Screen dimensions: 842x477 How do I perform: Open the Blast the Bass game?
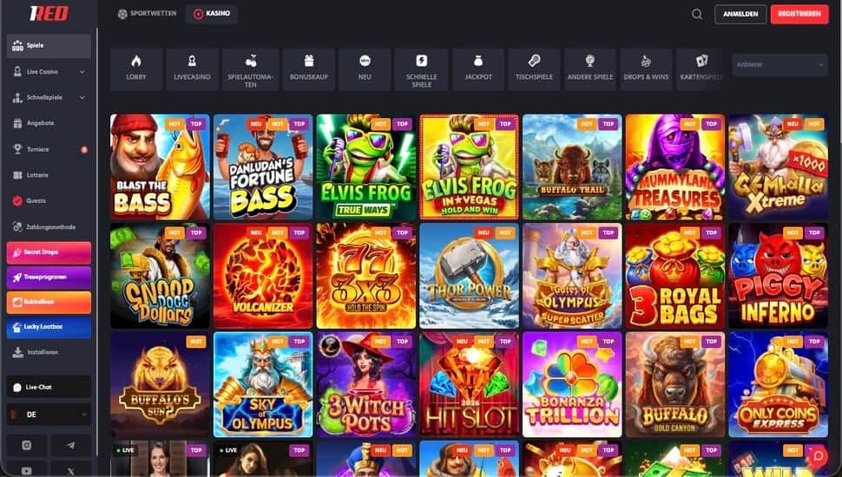tap(160, 167)
